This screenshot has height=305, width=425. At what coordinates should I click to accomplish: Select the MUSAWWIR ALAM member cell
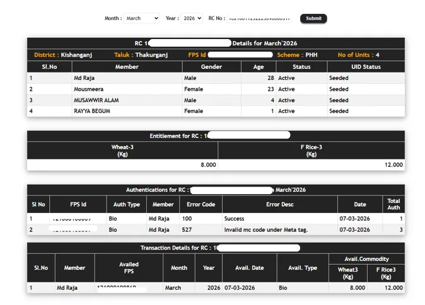pyautogui.click(x=96, y=100)
